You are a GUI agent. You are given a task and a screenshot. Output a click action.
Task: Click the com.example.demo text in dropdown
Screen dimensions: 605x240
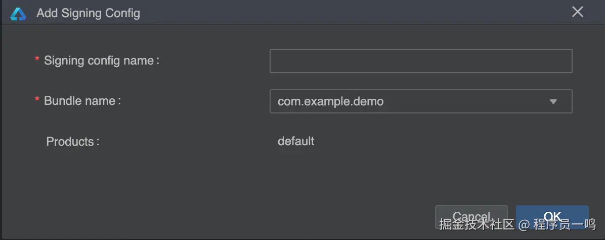(x=330, y=101)
